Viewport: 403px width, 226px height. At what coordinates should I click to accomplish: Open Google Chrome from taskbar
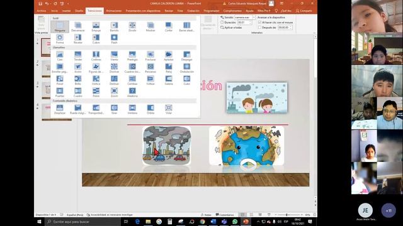[x=202, y=222]
